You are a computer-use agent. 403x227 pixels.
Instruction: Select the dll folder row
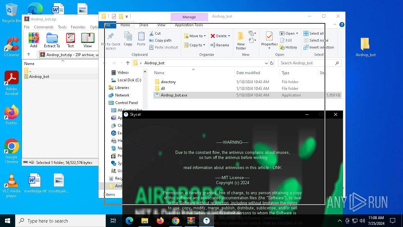click(x=247, y=89)
